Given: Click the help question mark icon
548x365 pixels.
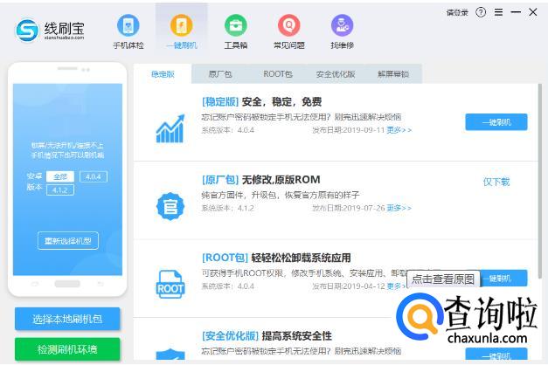Looking at the screenshot, I should (x=481, y=12).
